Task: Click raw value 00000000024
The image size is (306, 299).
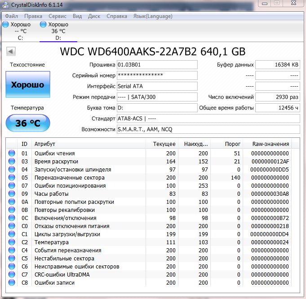Action: (270, 242)
